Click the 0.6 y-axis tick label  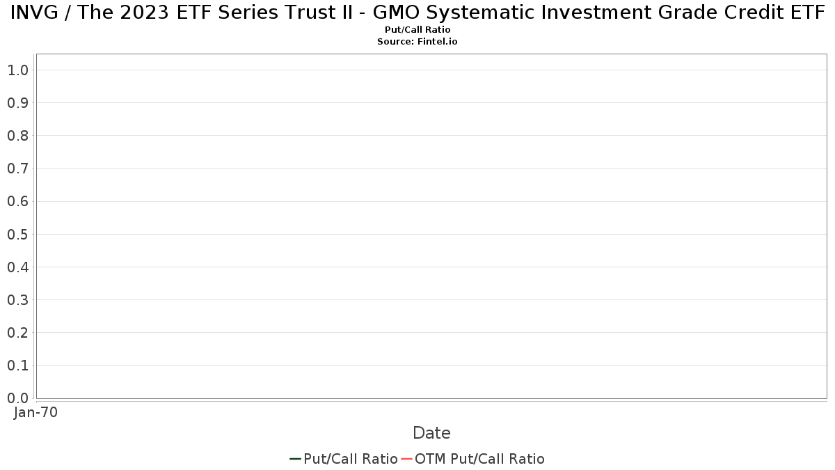[x=17, y=202]
